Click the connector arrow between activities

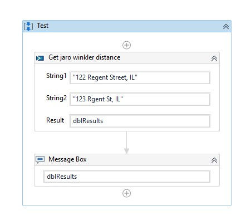pos(126,143)
